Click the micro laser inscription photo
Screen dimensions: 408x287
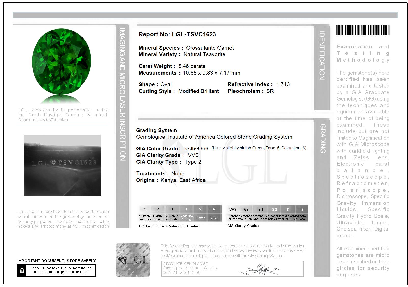[x=62, y=165]
